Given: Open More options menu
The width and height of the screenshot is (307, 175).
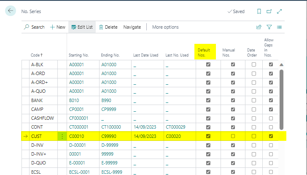Looking at the screenshot, I should coord(165,27).
